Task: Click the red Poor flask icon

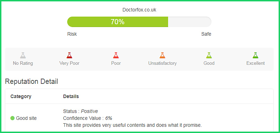Action: pos(116,55)
